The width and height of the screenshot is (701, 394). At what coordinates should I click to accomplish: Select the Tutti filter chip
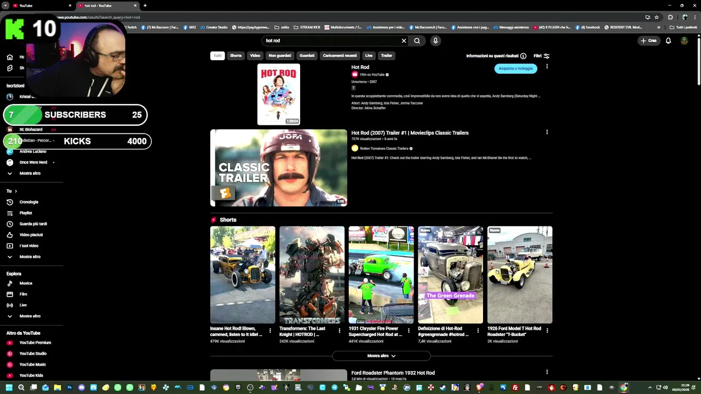(217, 55)
